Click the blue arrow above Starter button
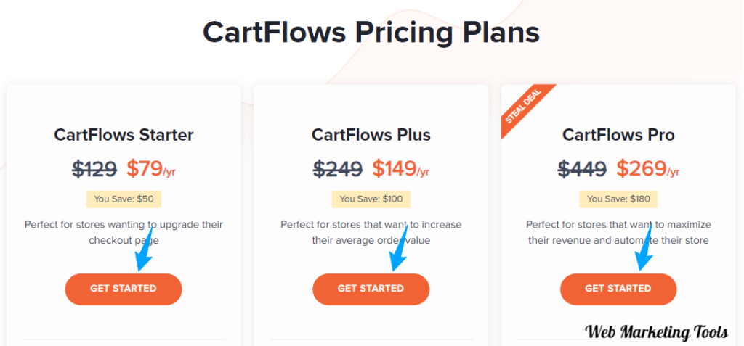The image size is (744, 346). (x=145, y=250)
